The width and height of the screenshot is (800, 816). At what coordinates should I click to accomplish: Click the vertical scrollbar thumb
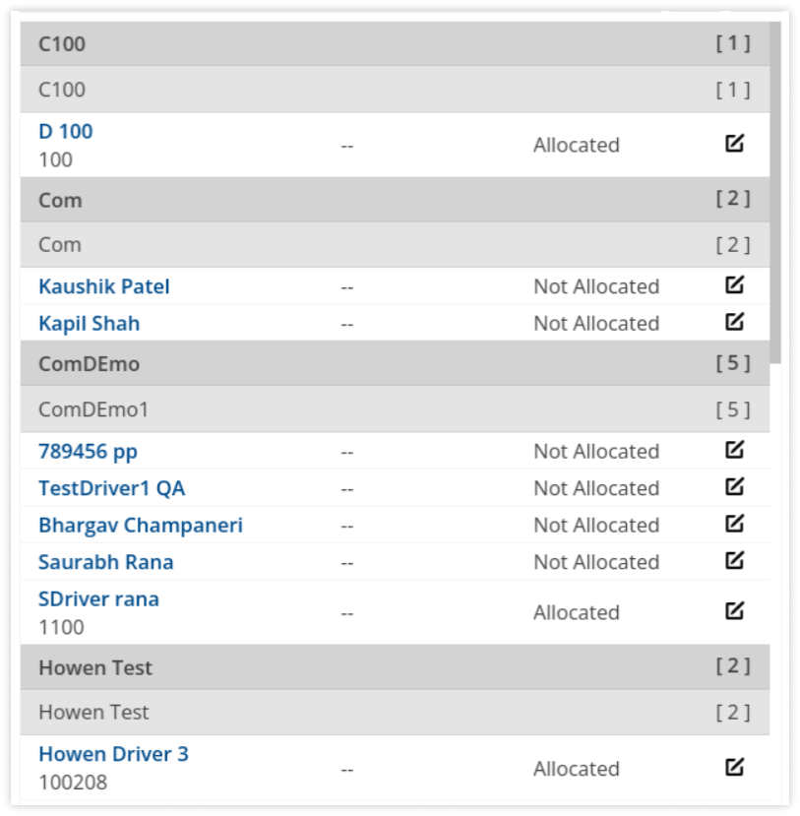pyautogui.click(x=775, y=193)
